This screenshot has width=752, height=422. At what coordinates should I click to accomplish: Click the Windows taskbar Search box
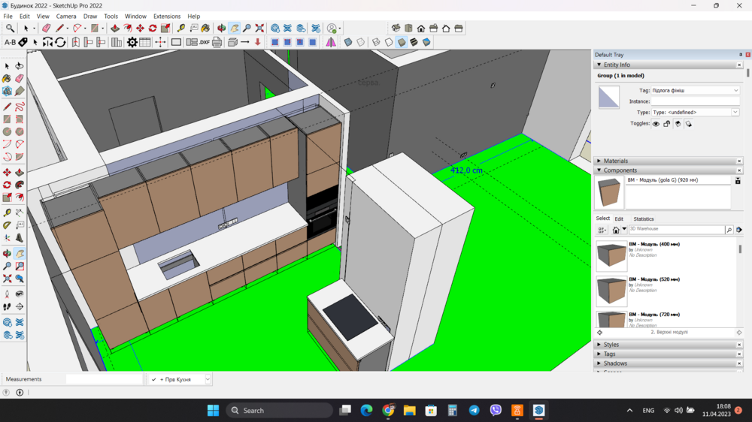pyautogui.click(x=280, y=411)
